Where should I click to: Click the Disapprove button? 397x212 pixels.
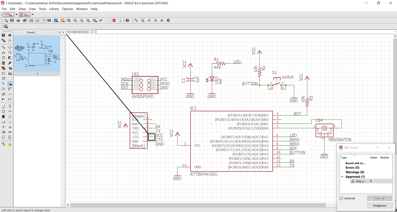[379, 205]
